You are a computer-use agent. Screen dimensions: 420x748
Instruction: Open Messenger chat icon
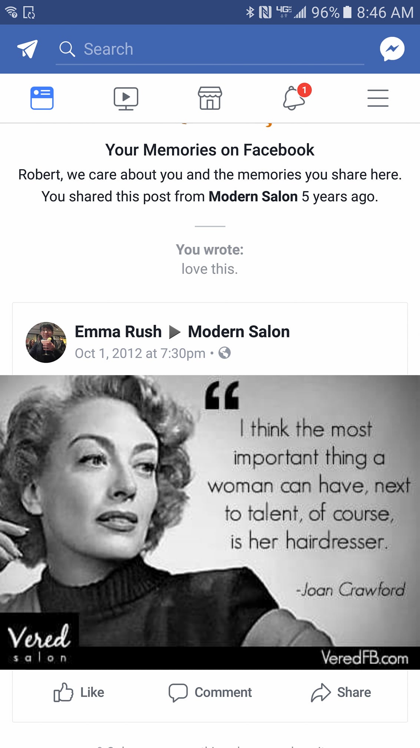pos(392,49)
